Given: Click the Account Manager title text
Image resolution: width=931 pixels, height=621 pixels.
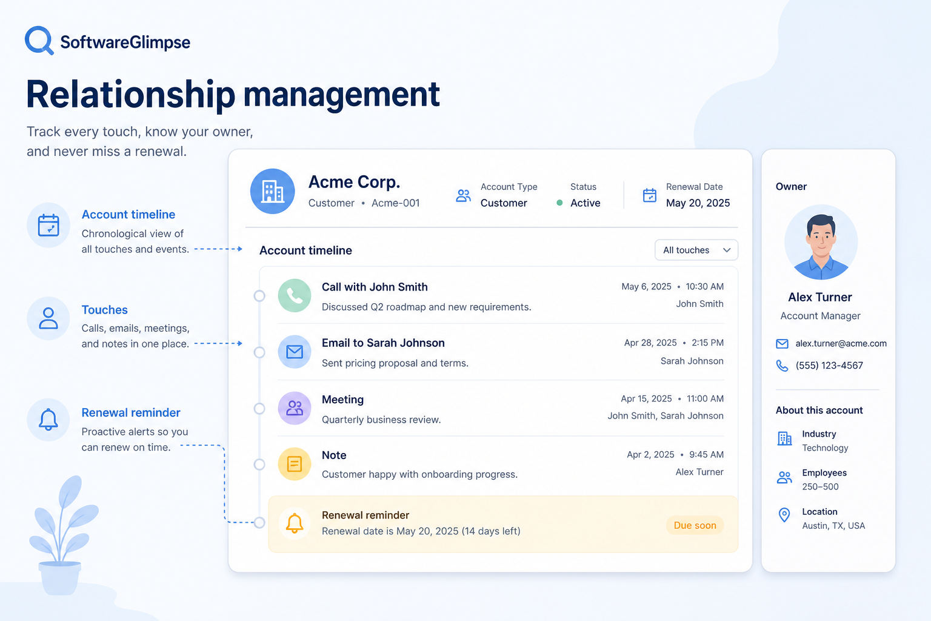Looking at the screenshot, I should point(820,316).
